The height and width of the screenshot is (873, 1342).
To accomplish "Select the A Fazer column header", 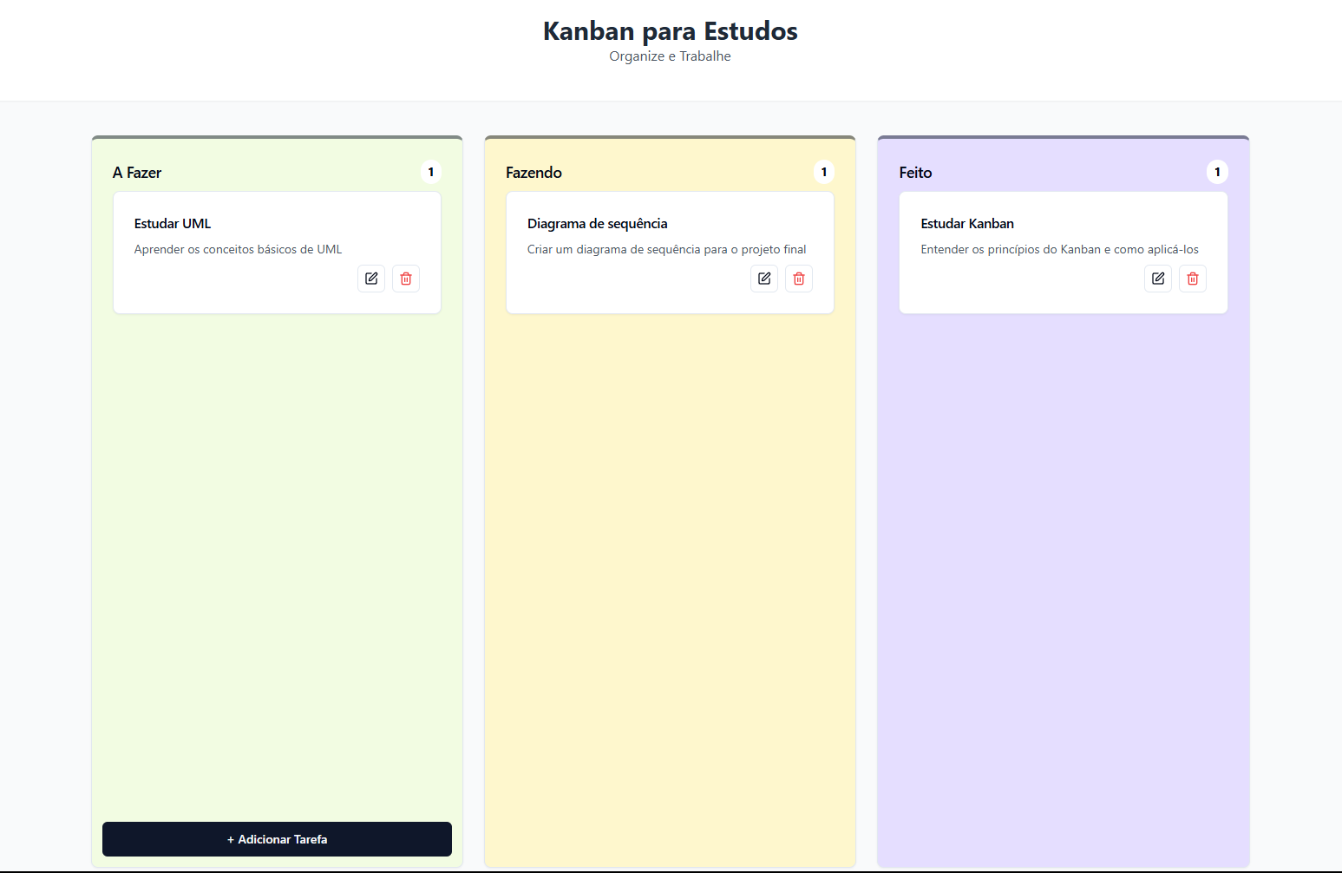I will [x=136, y=173].
